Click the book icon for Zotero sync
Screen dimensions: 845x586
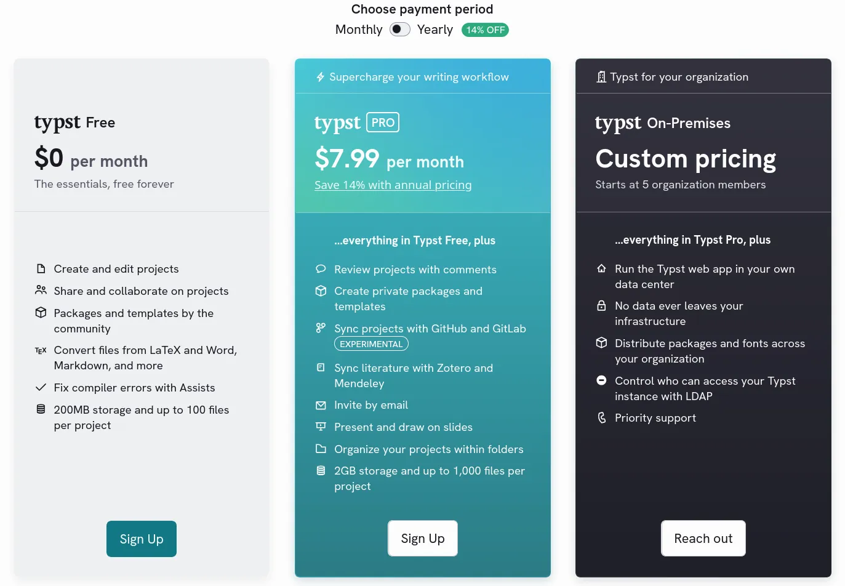pyautogui.click(x=321, y=367)
